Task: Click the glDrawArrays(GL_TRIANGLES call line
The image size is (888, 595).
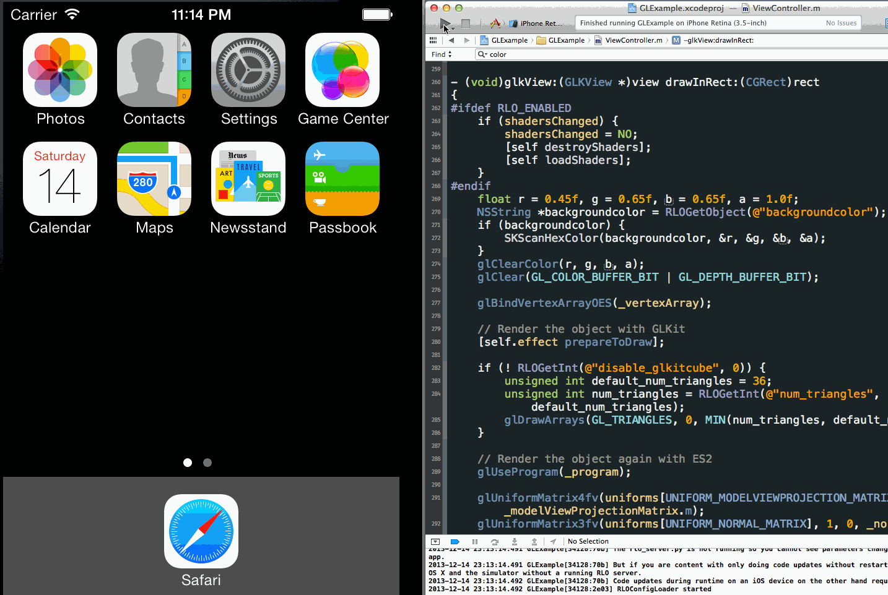Action: 695,420
